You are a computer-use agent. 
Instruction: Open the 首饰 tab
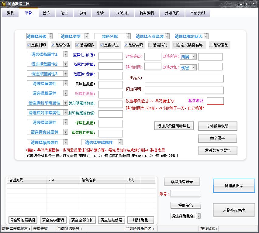click(47, 13)
